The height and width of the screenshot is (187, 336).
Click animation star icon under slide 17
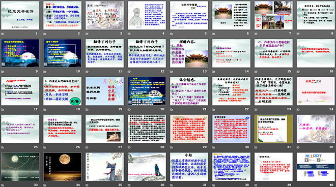(x=3, y=109)
